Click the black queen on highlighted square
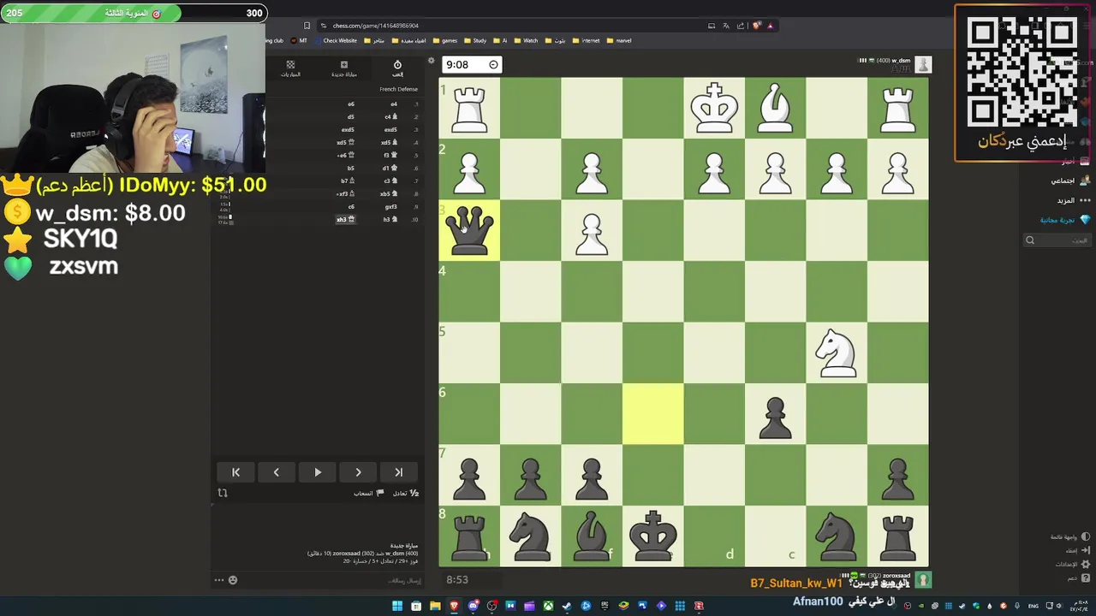The image size is (1096, 616). coord(469,230)
